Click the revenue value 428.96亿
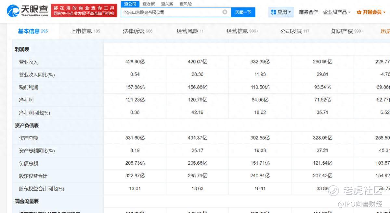Screen dimensions: 390x213 click(135, 62)
